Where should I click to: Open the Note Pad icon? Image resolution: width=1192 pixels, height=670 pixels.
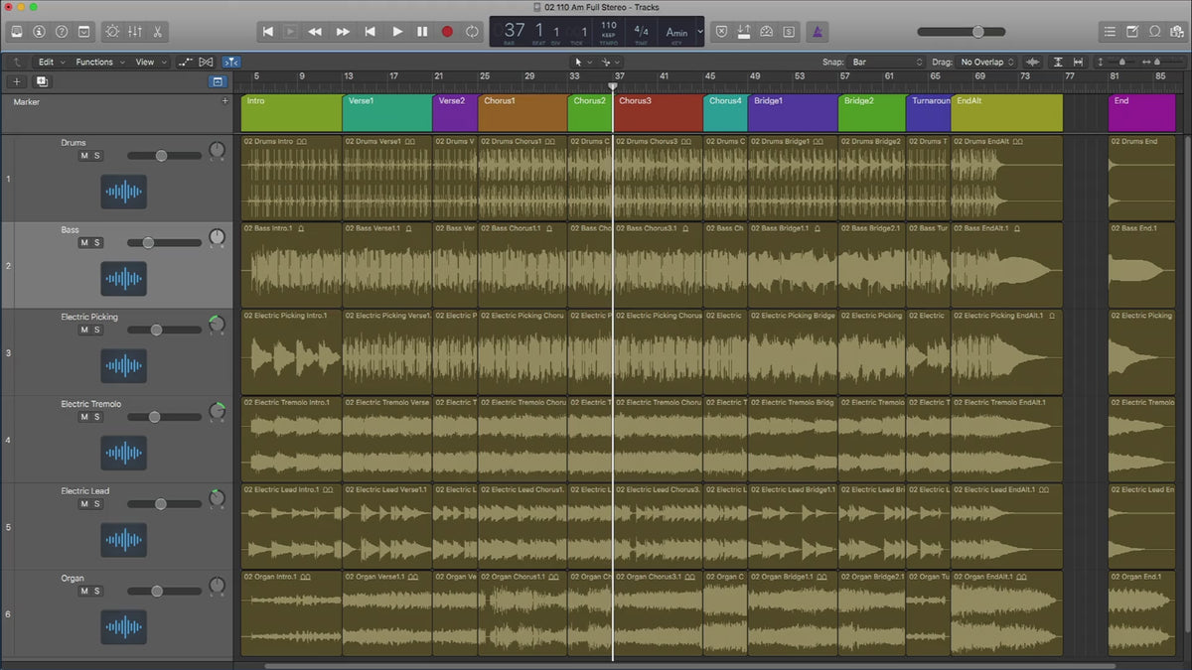pos(1132,32)
